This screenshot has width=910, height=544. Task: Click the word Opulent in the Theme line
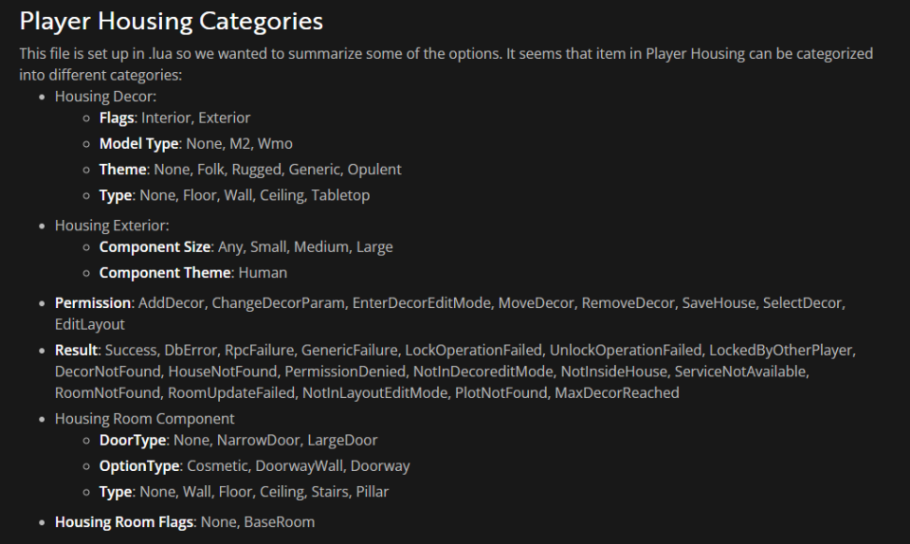coord(374,170)
